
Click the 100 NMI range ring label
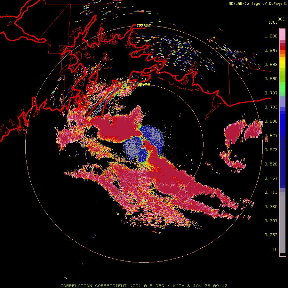pos(144,25)
